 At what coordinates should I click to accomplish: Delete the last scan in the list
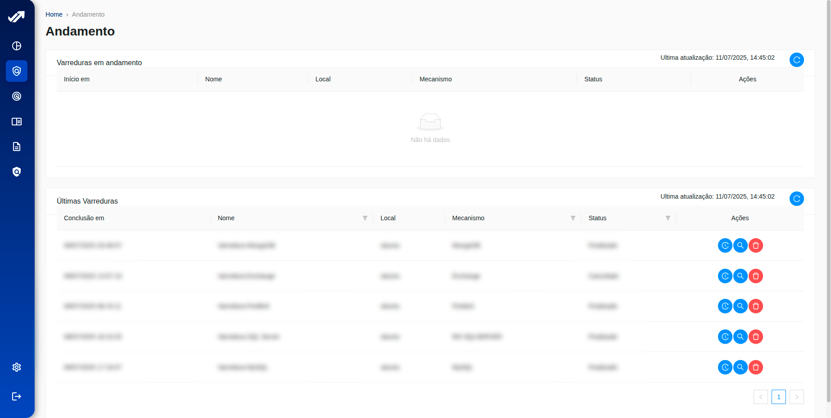click(x=756, y=367)
